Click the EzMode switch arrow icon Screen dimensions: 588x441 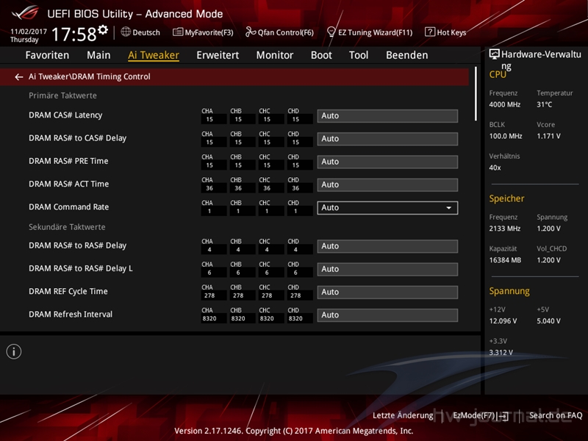[504, 415]
